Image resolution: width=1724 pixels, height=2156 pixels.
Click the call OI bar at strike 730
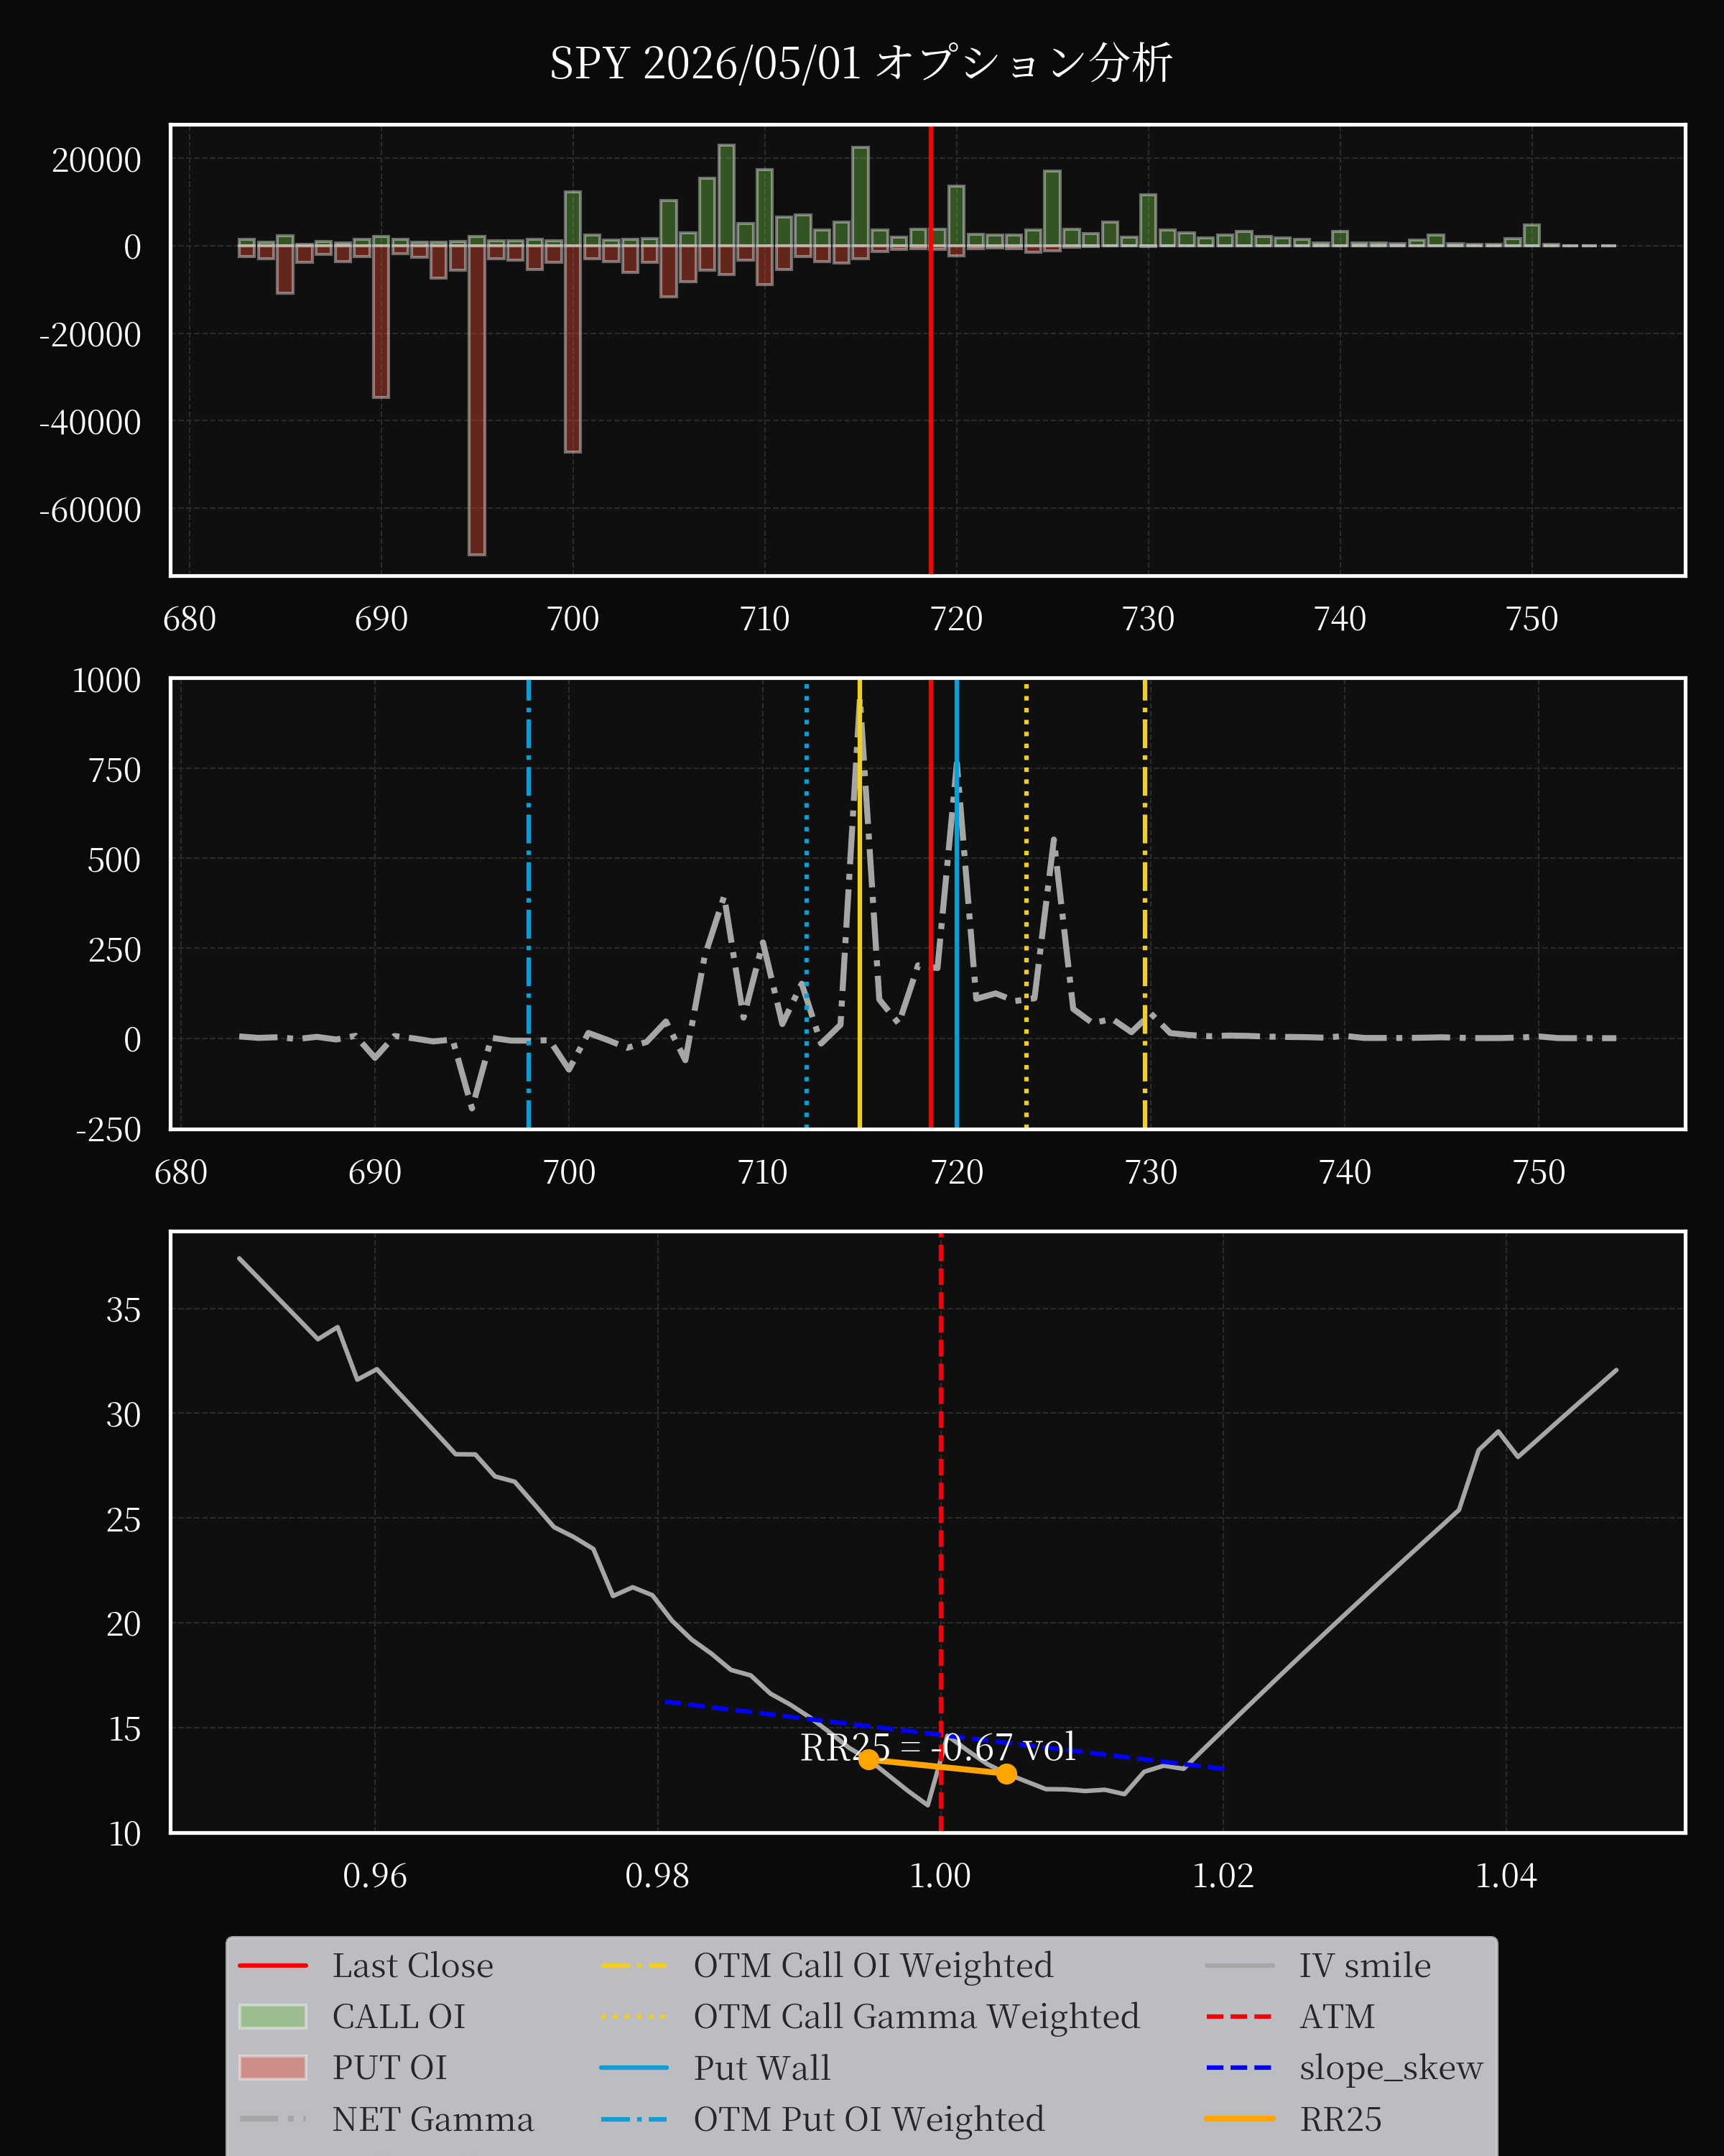1149,220
